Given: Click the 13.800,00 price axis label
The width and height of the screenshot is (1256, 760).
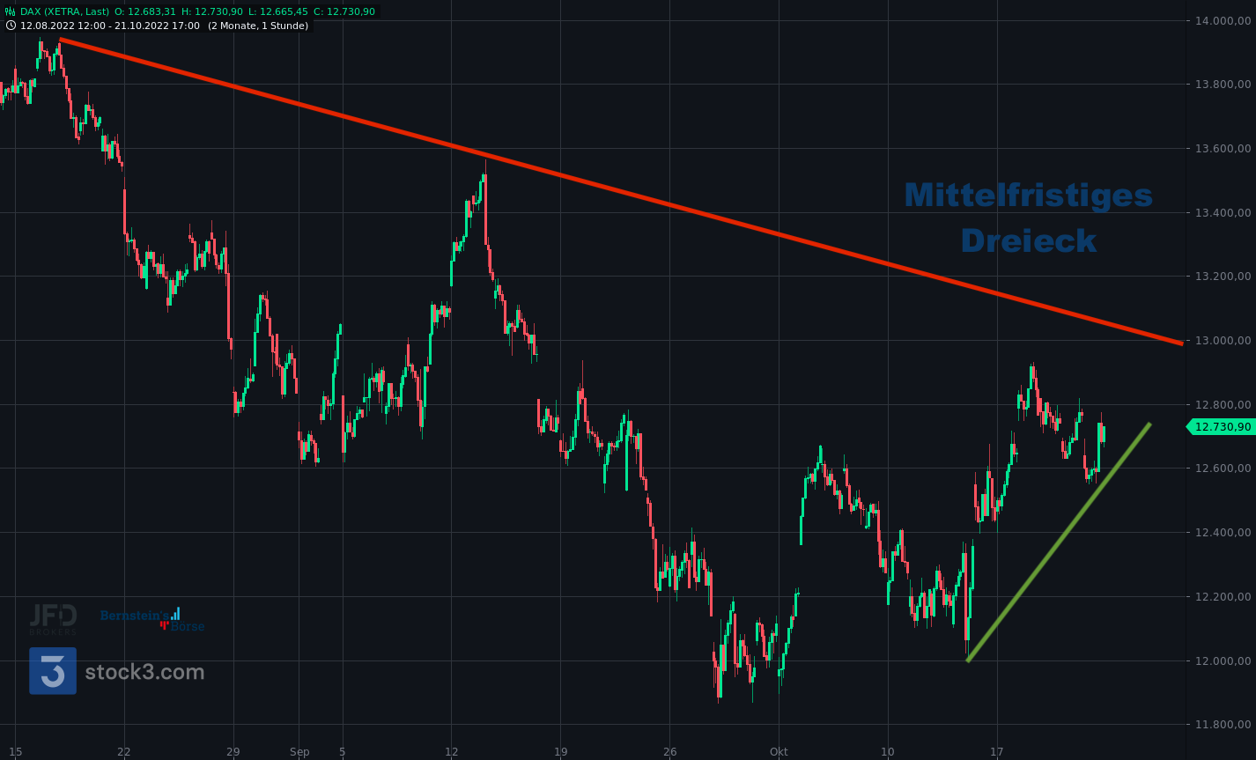Looking at the screenshot, I should point(1224,85).
